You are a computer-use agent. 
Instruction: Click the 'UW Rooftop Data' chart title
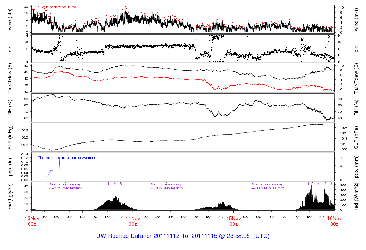pos(183,236)
